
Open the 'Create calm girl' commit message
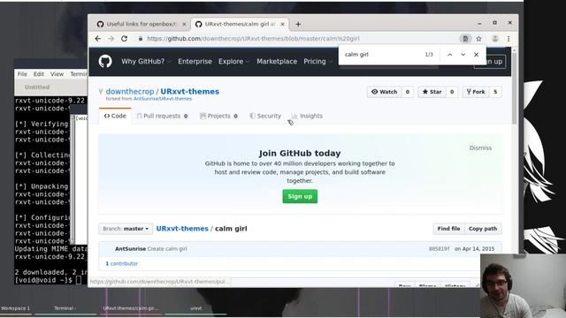[x=167, y=249]
